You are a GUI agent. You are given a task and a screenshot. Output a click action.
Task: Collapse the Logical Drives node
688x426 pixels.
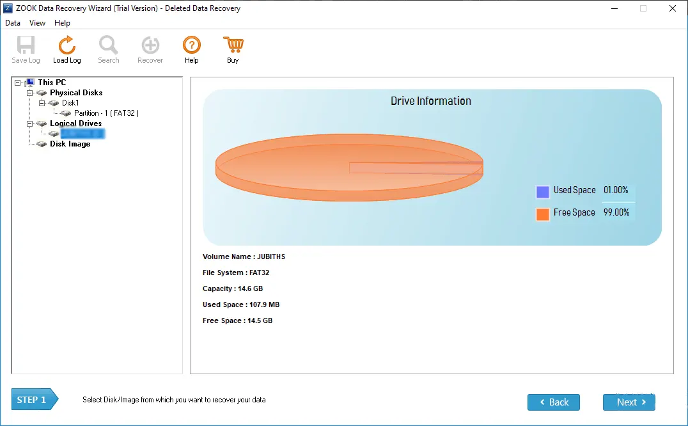30,123
